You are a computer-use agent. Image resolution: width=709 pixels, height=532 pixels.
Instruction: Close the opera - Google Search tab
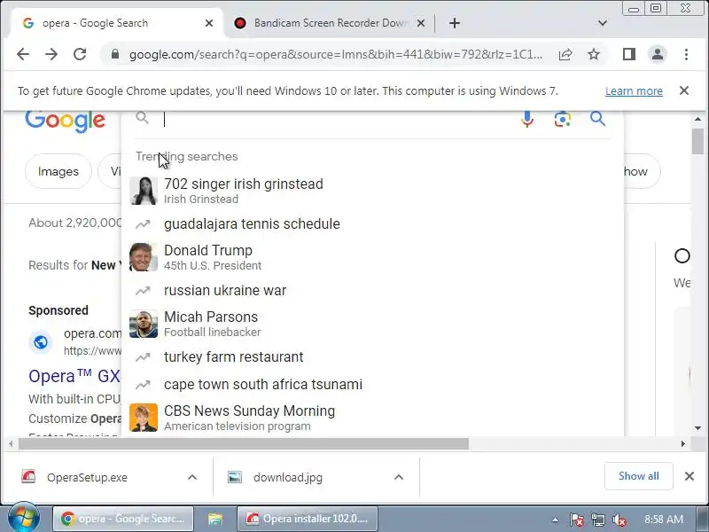[209, 23]
